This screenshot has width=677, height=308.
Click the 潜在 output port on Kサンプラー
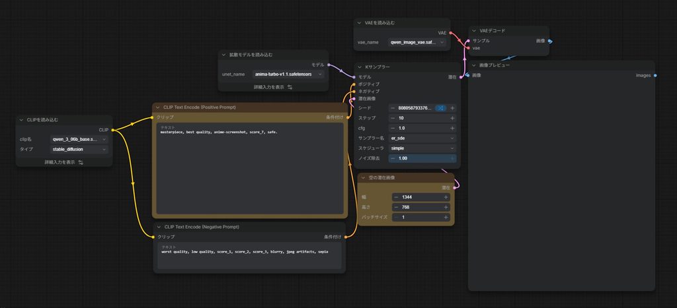pyautogui.click(x=461, y=77)
